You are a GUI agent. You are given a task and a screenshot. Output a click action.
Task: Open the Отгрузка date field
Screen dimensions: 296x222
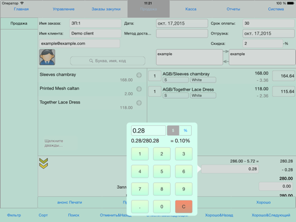coord(268,33)
